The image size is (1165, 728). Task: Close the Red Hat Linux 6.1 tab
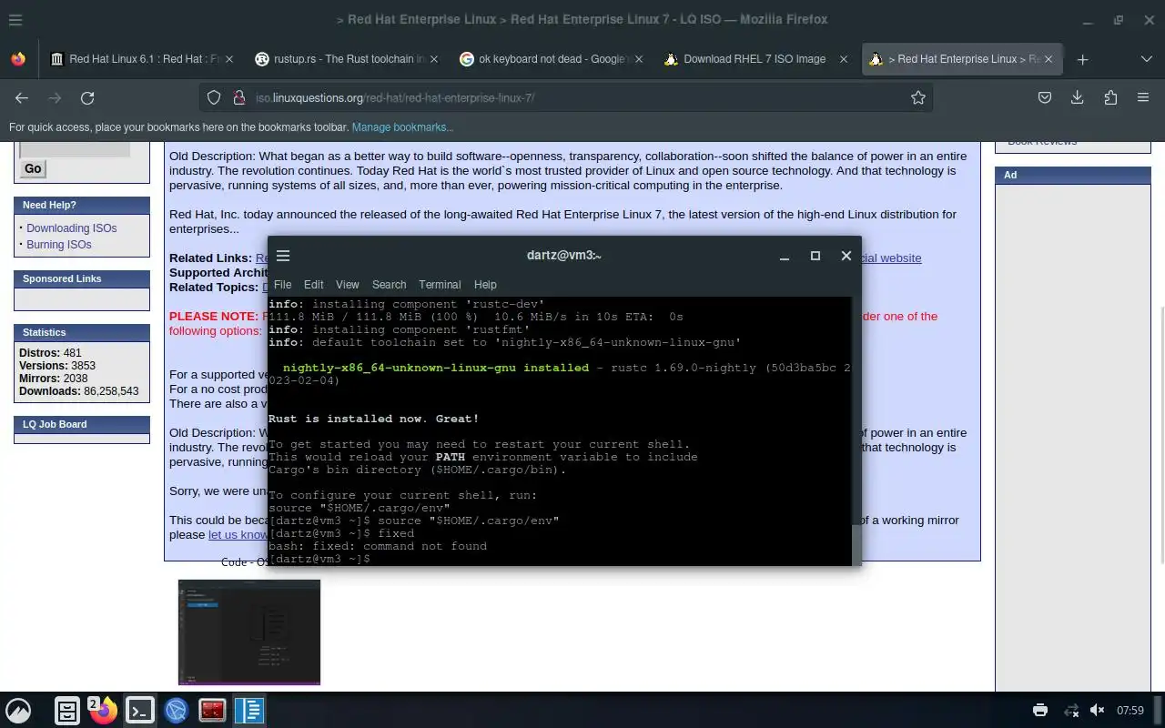coord(229,59)
